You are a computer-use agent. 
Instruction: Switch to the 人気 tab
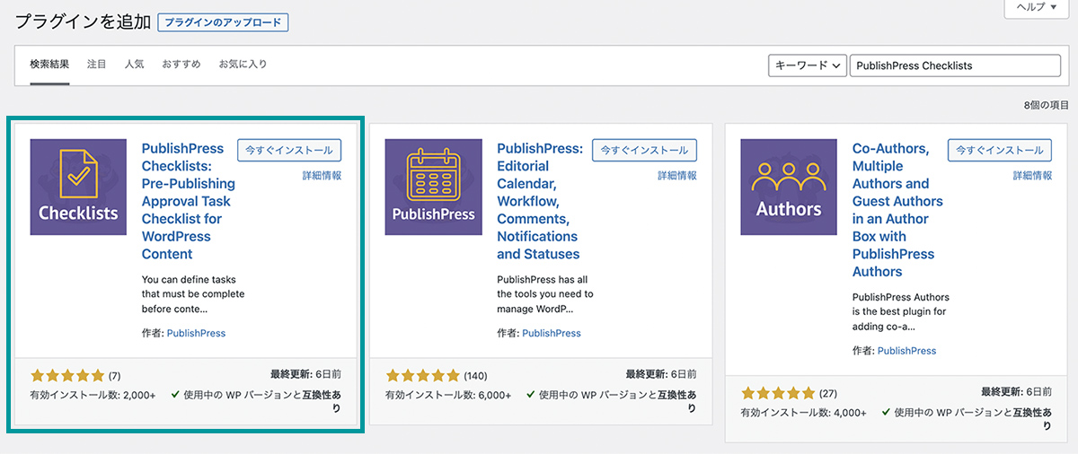(134, 65)
